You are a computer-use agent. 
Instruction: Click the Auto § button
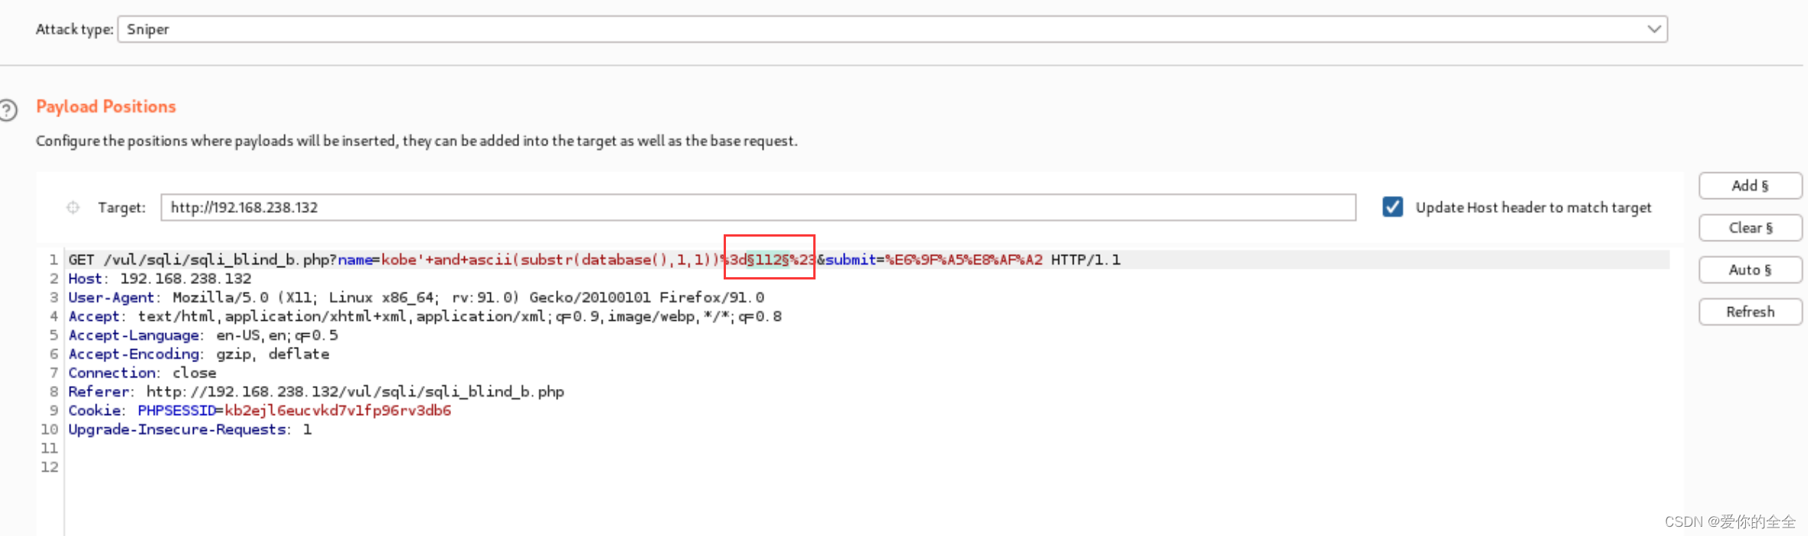pos(1751,270)
